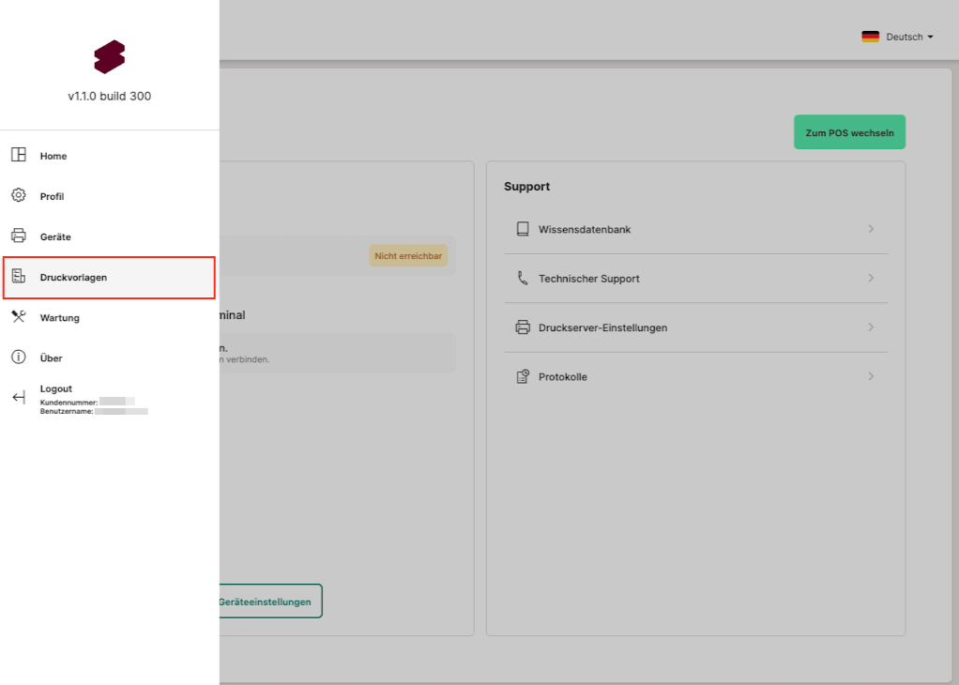Open the Wartung menu entry
This screenshot has width=959, height=685.
click(60, 318)
